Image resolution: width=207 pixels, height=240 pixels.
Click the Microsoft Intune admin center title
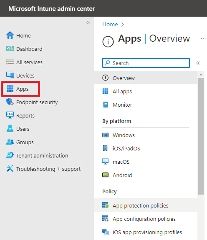tap(51, 9)
